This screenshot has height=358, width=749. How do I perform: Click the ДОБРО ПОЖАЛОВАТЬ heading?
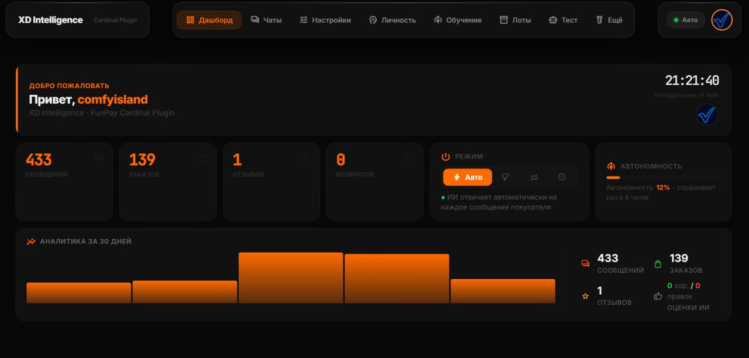[x=69, y=85]
